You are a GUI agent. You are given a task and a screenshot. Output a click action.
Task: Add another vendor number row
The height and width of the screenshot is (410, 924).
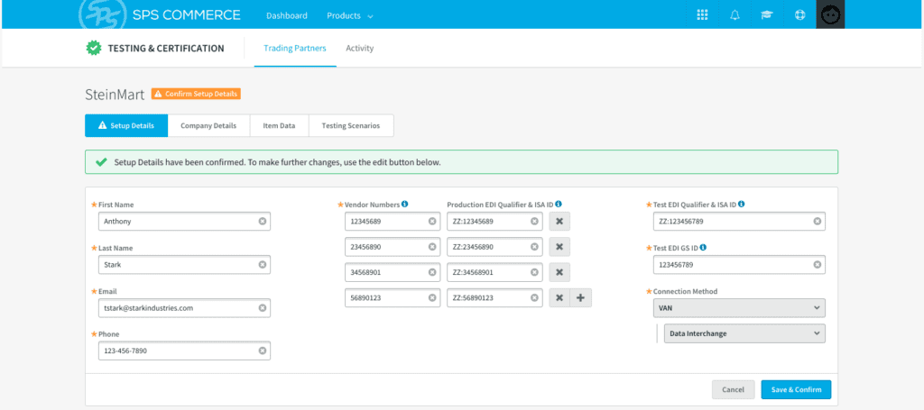pyautogui.click(x=580, y=297)
